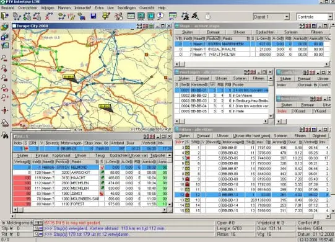Select ride row BB-BB-07 in Ritten
This screenshot has width=335, height=242.
click(x=252, y=169)
